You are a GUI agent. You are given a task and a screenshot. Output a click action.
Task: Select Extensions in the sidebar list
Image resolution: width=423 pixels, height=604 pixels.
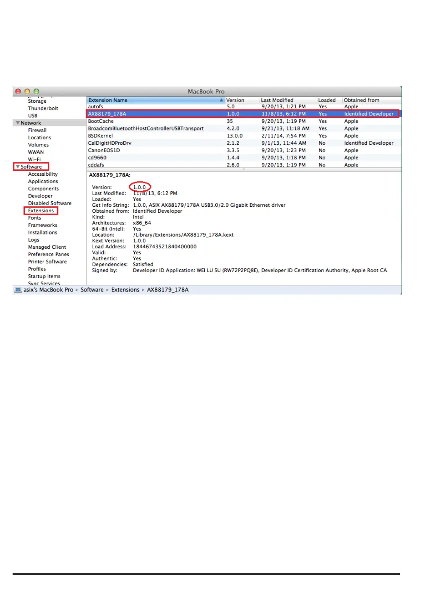click(x=41, y=211)
